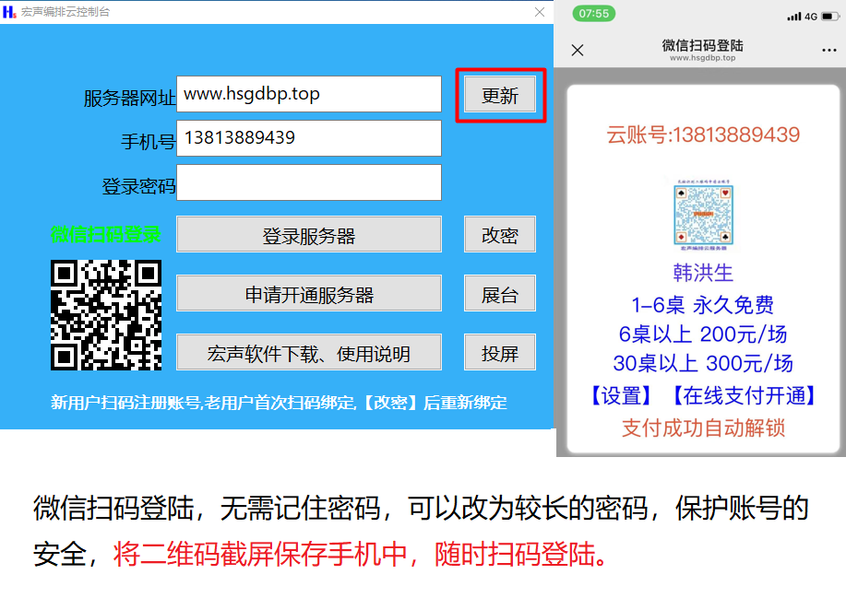
Task: Click the 宏声编排云控制台 app logo icon
Action: pyautogui.click(x=9, y=12)
